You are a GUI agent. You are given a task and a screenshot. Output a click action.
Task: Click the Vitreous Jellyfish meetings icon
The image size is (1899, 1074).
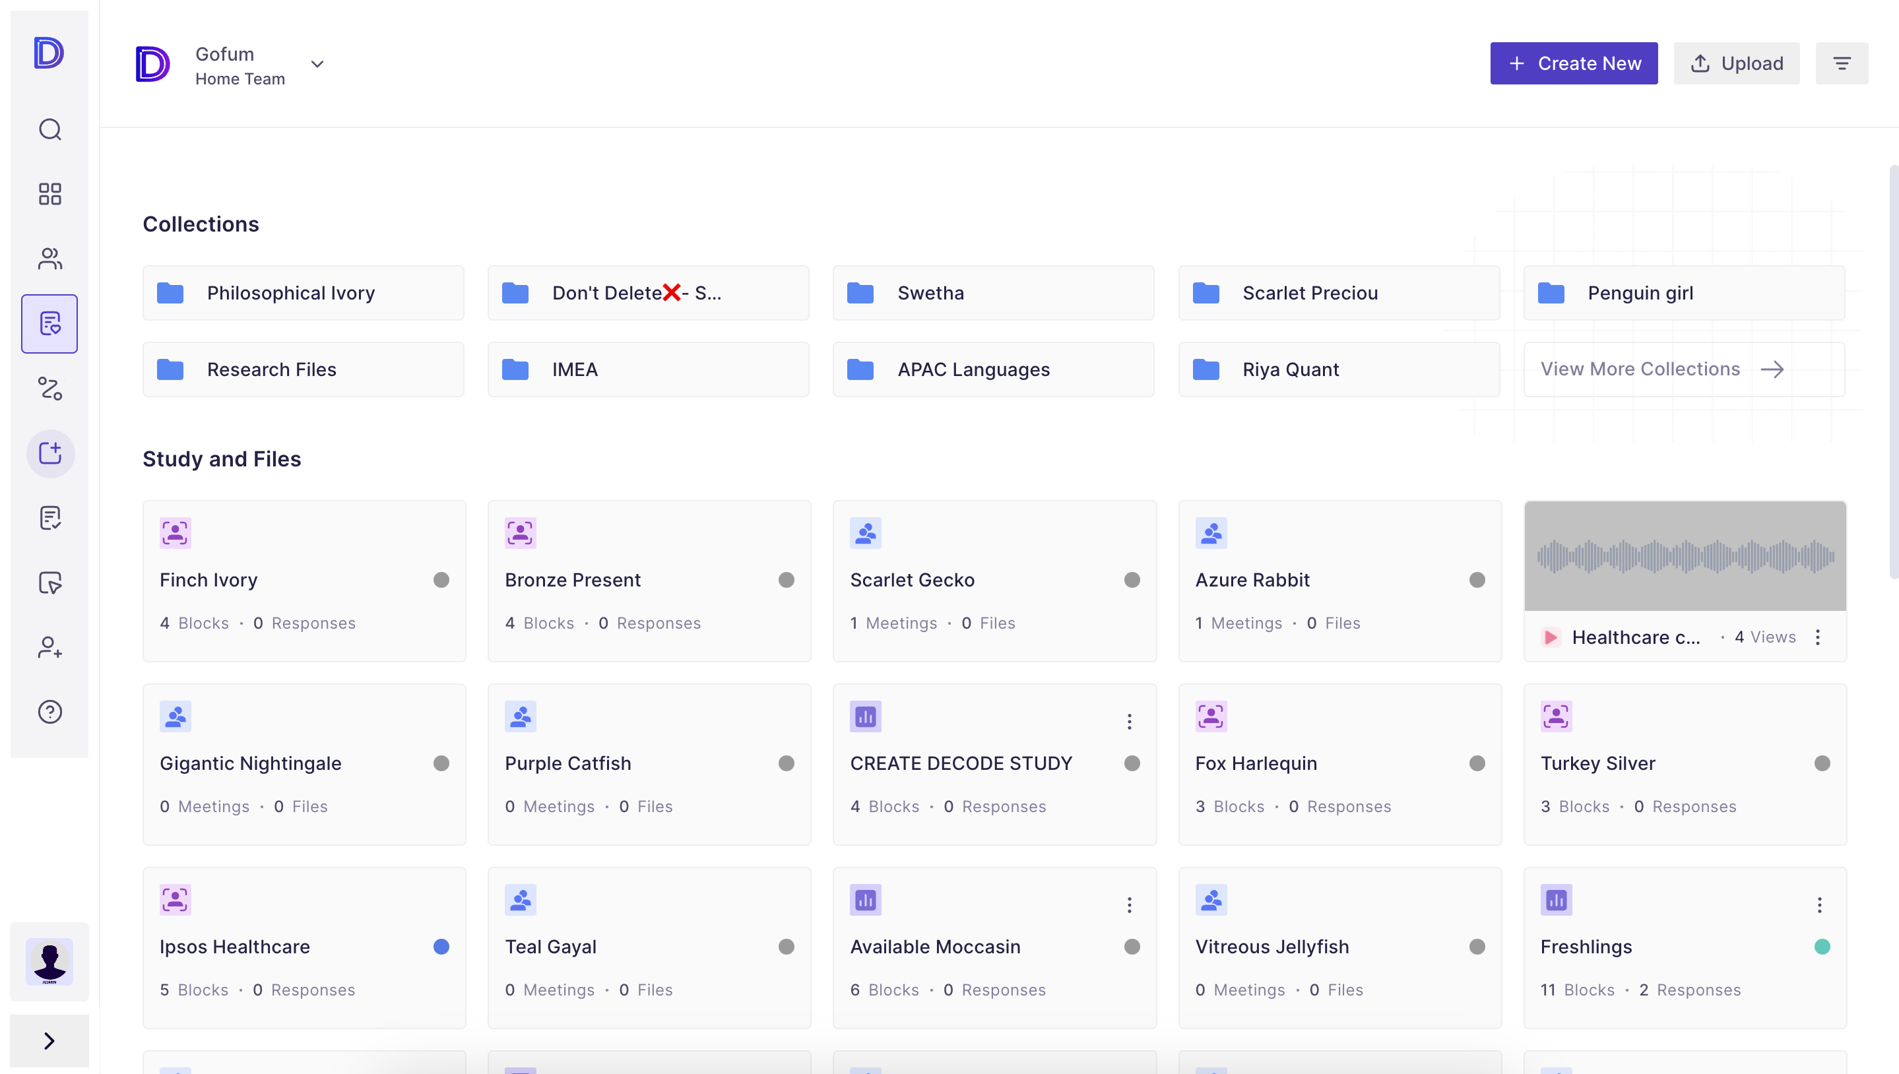[x=1211, y=900]
